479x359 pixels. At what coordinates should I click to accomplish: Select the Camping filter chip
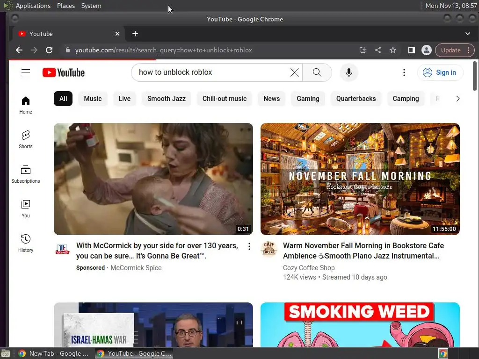point(406,99)
